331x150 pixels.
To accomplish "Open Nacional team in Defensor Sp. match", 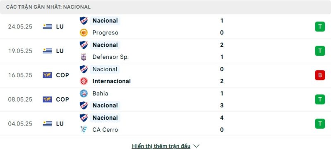I will point(105,45).
